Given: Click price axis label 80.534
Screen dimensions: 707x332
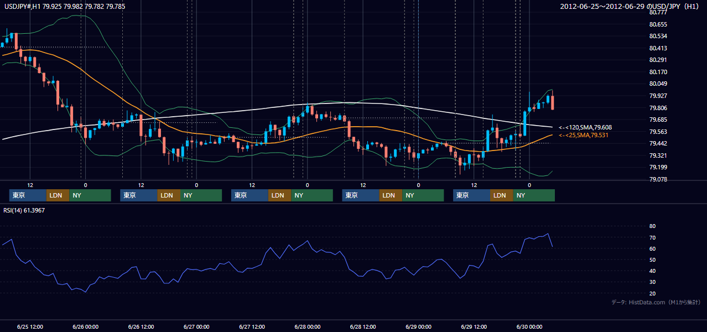Looking at the screenshot, I should click(658, 36).
